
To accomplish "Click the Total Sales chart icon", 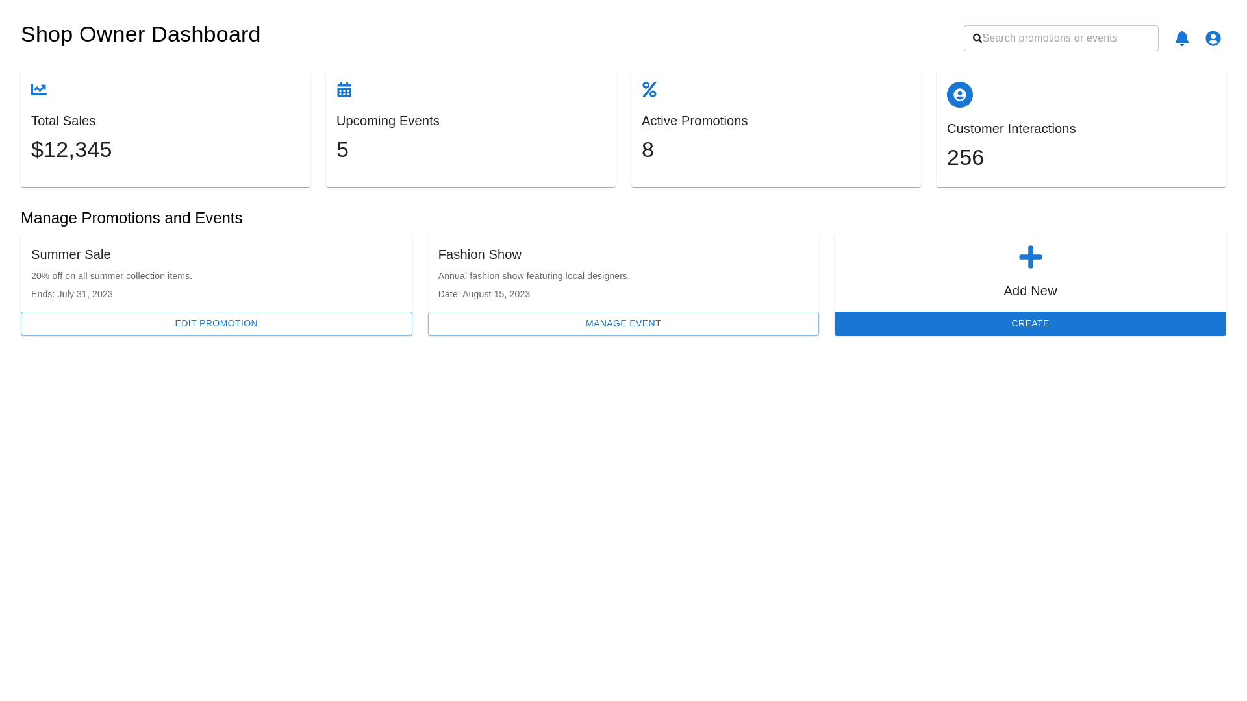I will (x=39, y=90).
